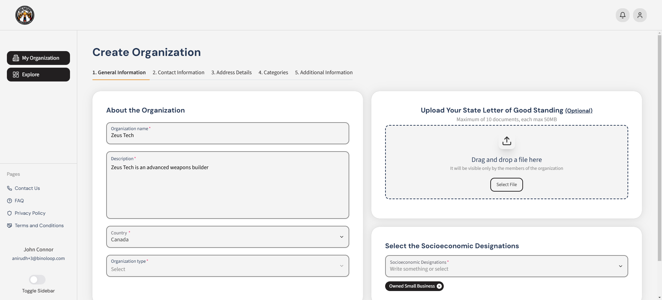The height and width of the screenshot is (300, 662).
Task: Click the Explore grid icon
Action: (x=16, y=75)
